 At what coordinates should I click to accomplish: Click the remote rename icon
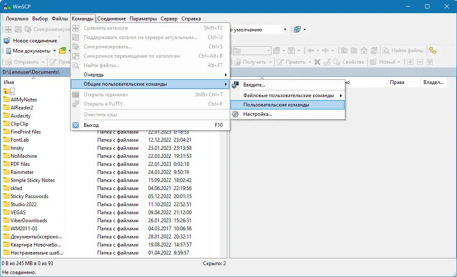pyautogui.click(x=327, y=62)
